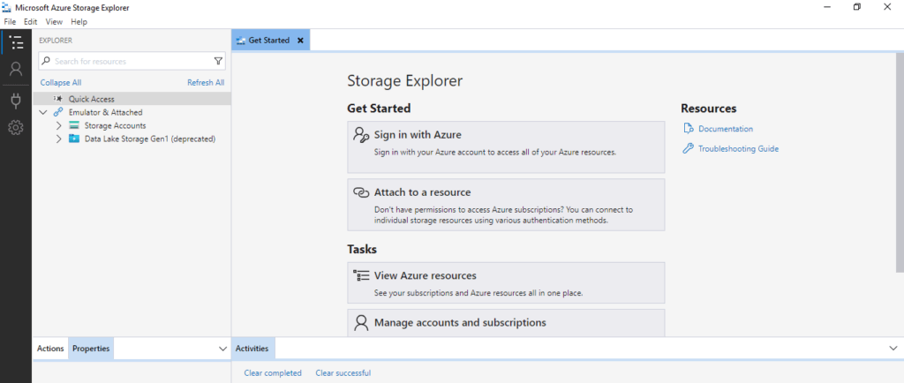Click the list icon on View Azure resources

click(361, 275)
